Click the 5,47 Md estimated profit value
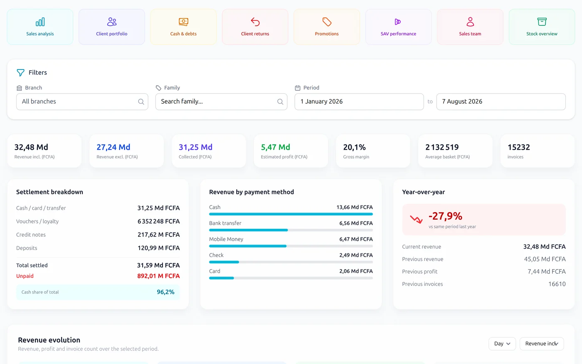 [276, 147]
